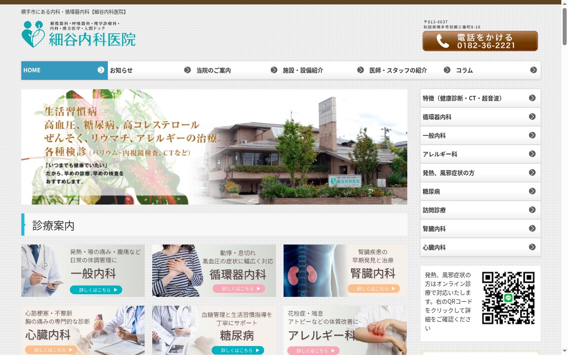
Task: Click arrow icon on 訪問診療 row
Action: [x=532, y=210]
